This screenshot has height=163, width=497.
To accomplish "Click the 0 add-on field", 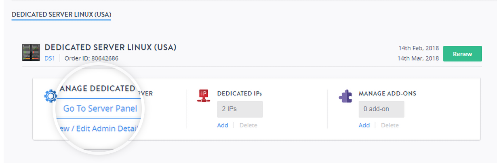I will coord(381,109).
